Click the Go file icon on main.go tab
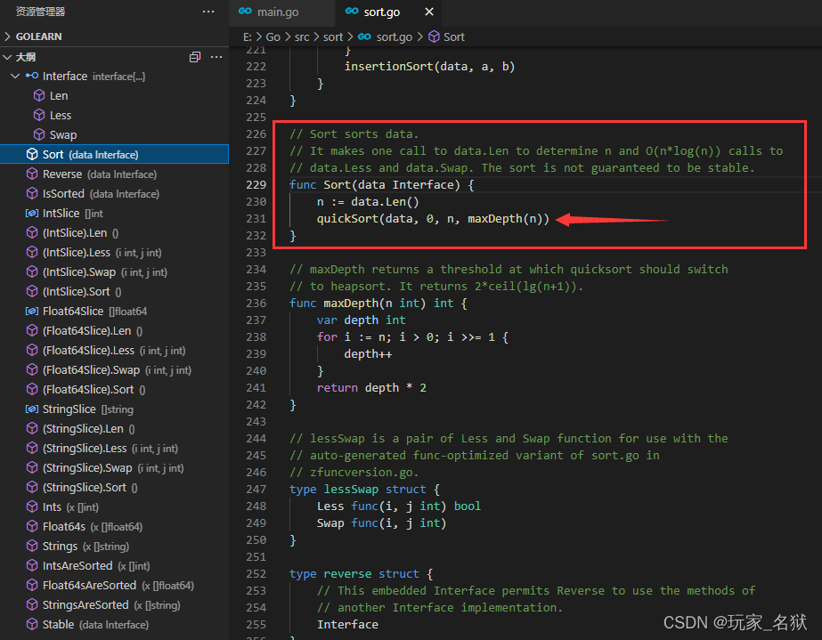 click(x=245, y=12)
